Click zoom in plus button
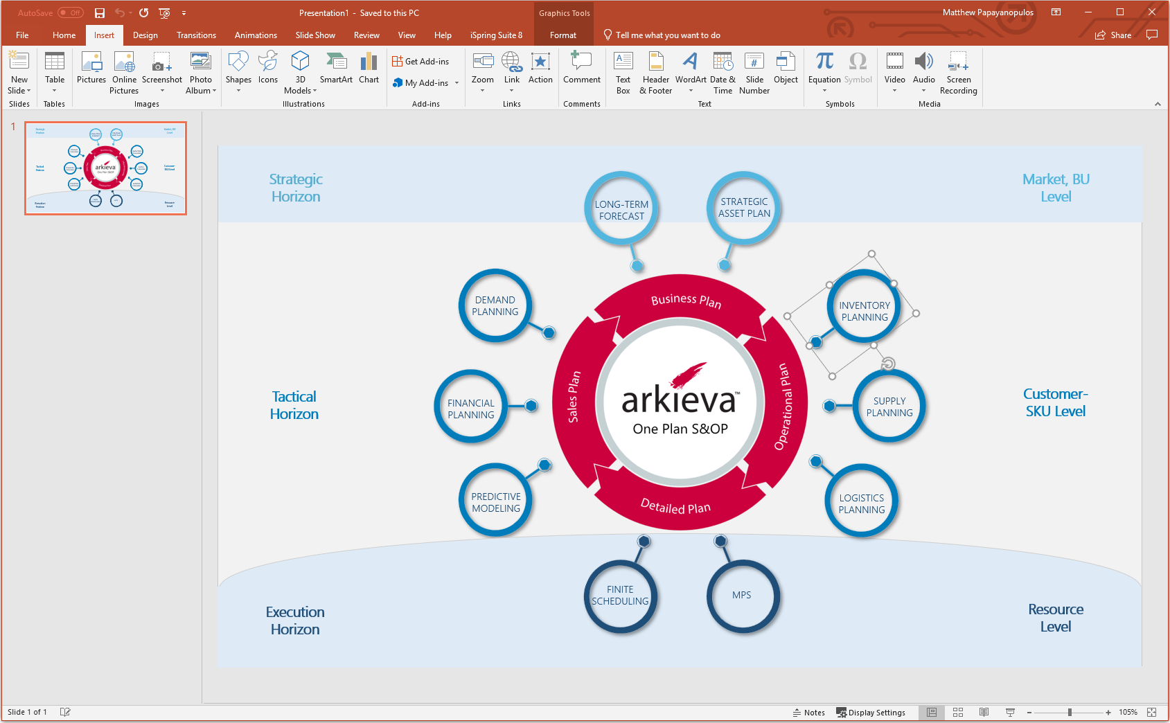Screen dimensions: 1170x723 (1108, 712)
